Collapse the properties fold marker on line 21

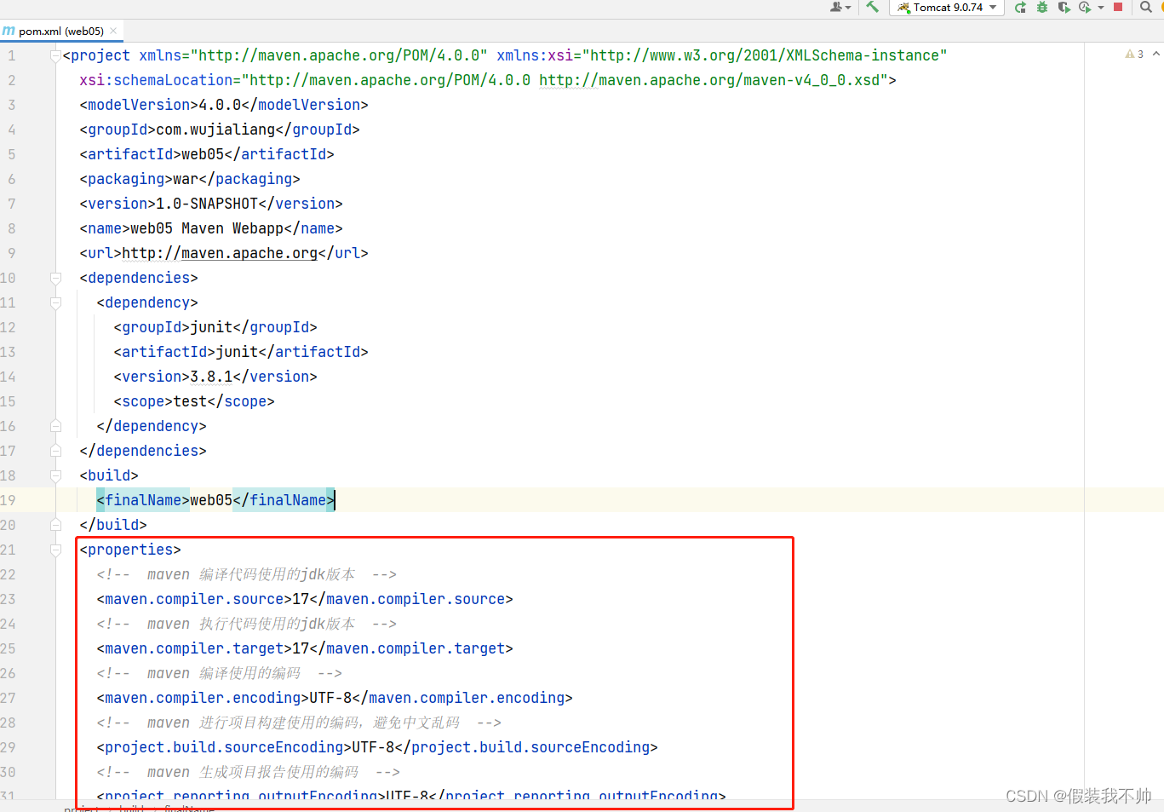click(55, 550)
